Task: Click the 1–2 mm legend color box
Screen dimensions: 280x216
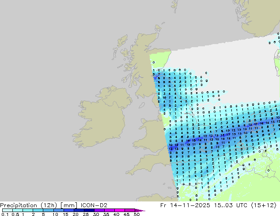Action: tap(28, 210)
